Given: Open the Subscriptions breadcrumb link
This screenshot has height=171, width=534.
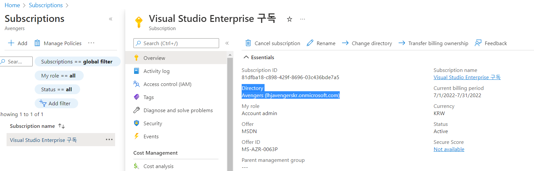Looking at the screenshot, I should 46,5.
